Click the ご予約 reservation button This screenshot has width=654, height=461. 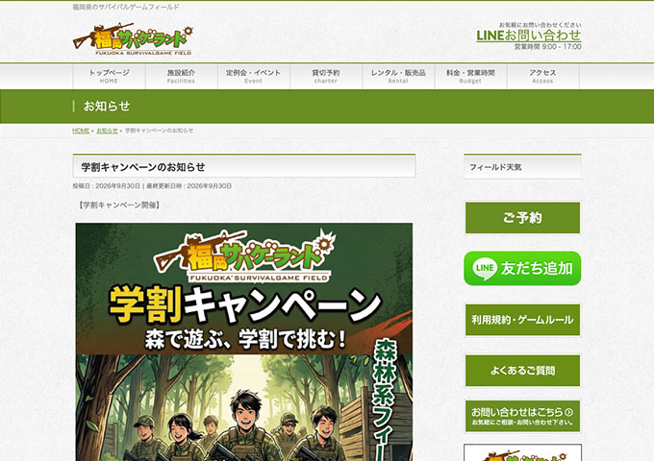pos(522,218)
